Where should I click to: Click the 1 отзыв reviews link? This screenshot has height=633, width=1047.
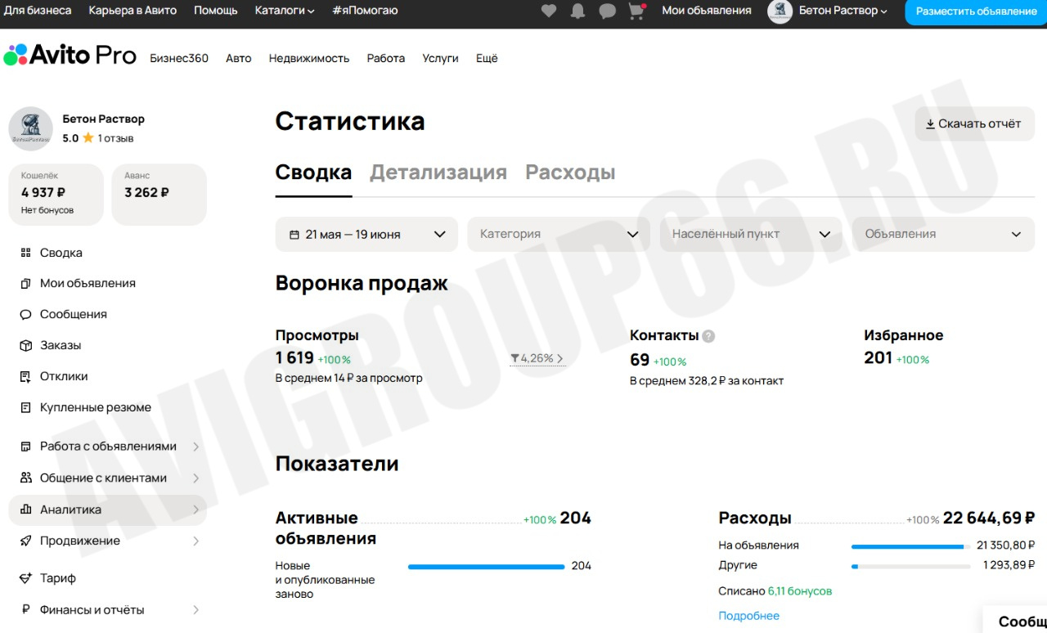point(116,138)
